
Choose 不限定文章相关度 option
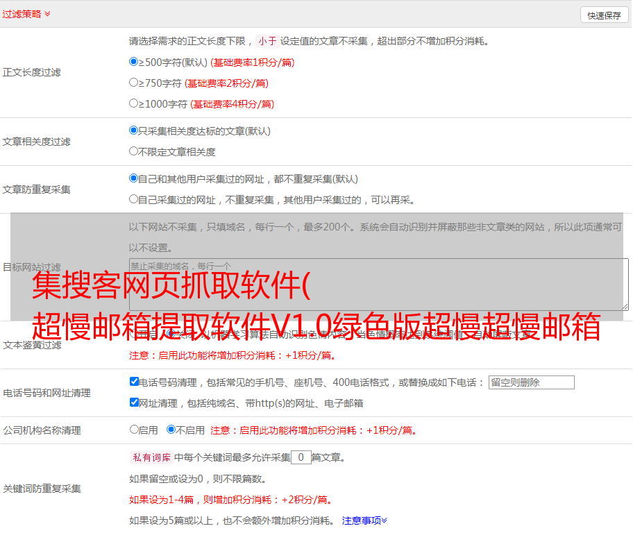click(134, 151)
